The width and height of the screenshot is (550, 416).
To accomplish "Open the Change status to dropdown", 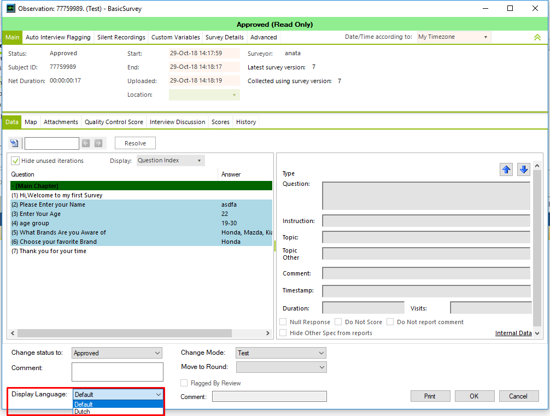I will (117, 353).
